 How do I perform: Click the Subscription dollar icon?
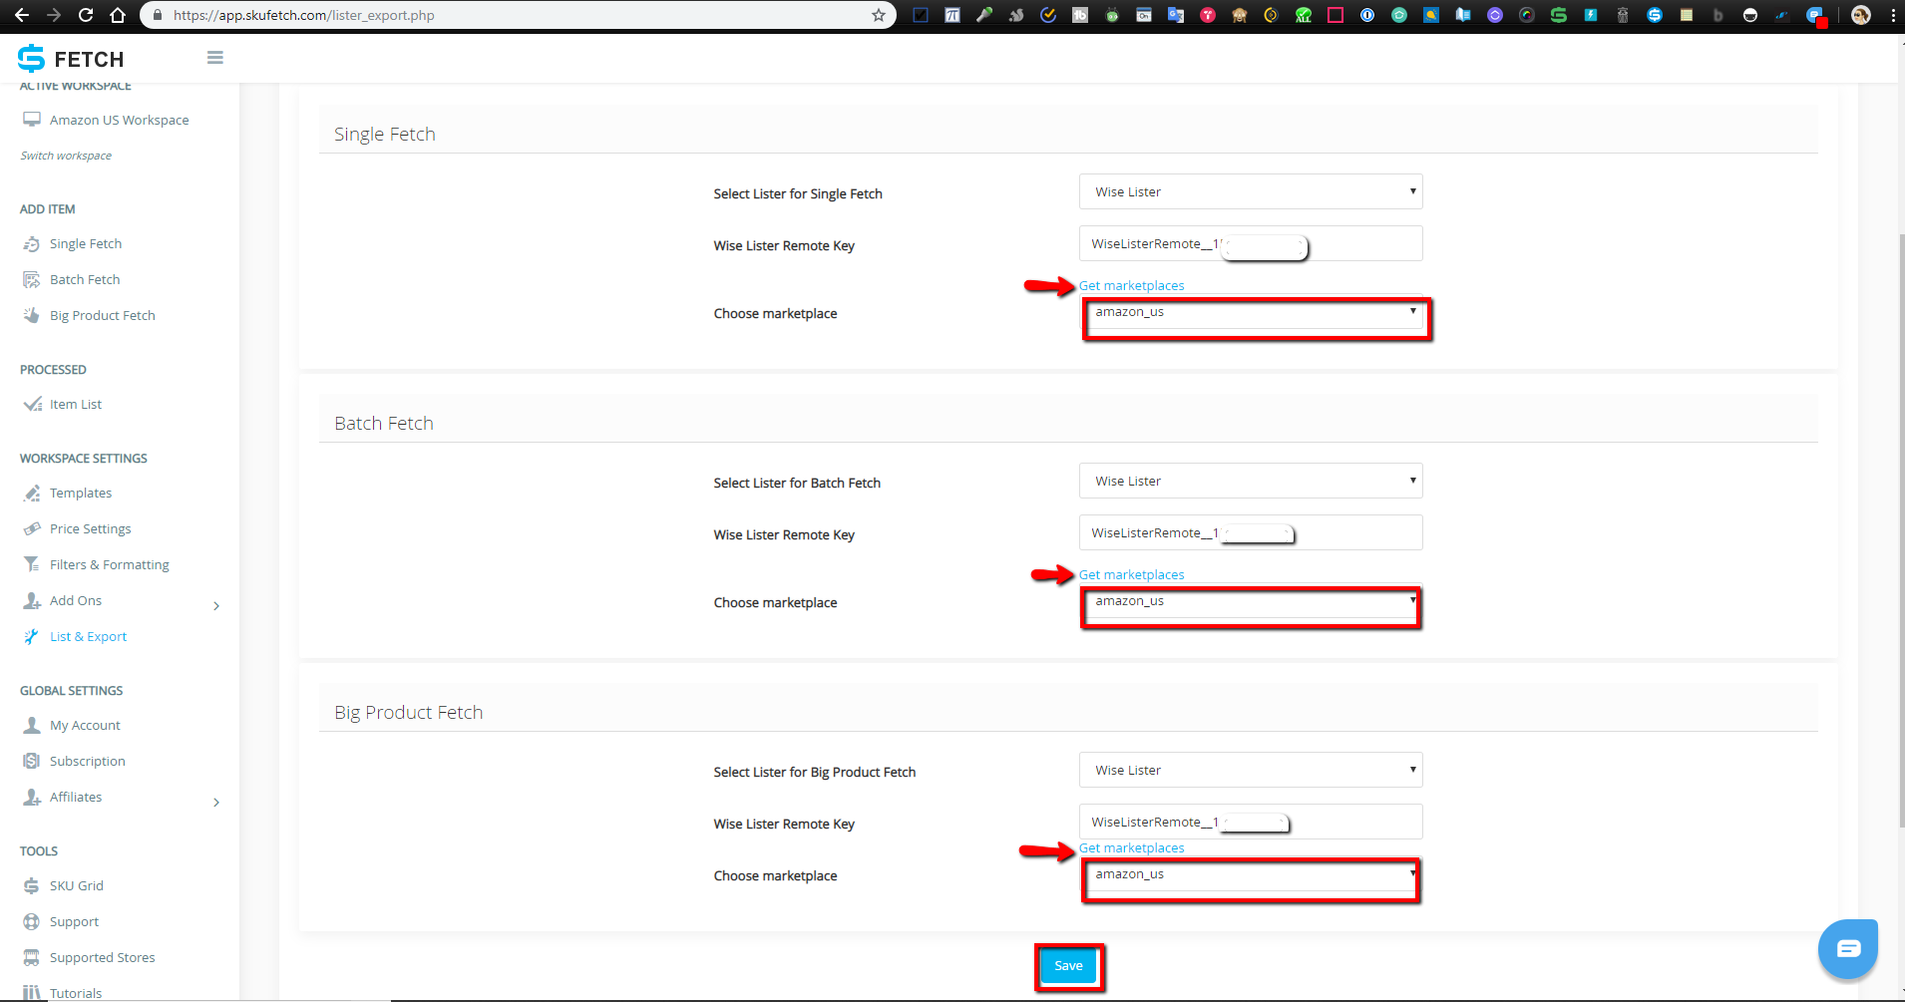pyautogui.click(x=32, y=762)
